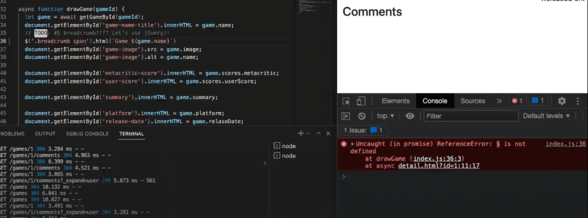Click the red error count badge in DevTools
Viewport: 588px width, 218px height.
[517, 101]
